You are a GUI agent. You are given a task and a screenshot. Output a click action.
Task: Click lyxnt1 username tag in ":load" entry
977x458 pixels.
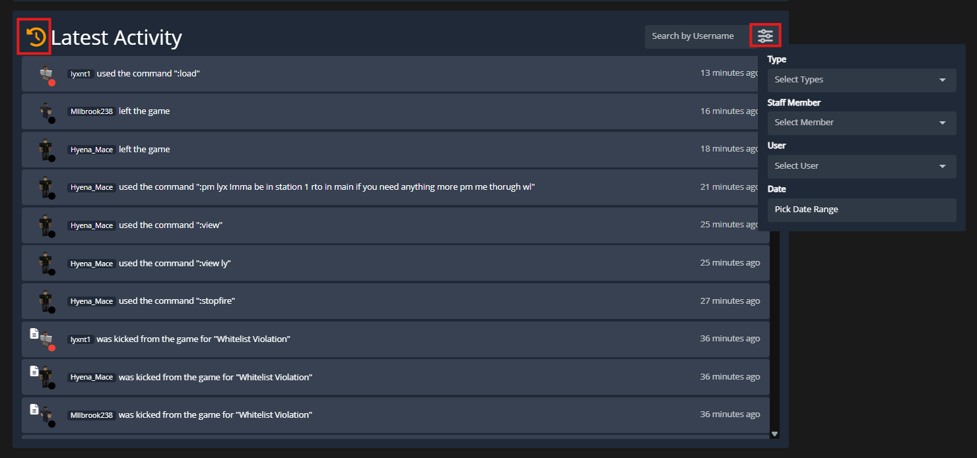click(x=81, y=74)
